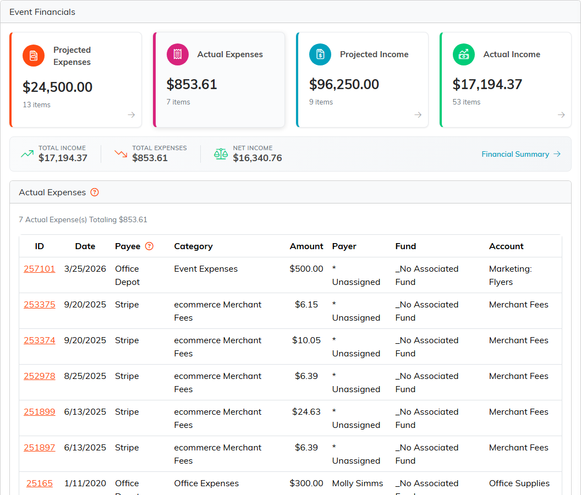Open the Financial Summary link

coord(521,154)
